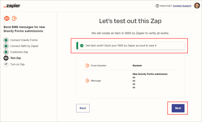Click the Zapier logo

pyautogui.click(x=12, y=6)
